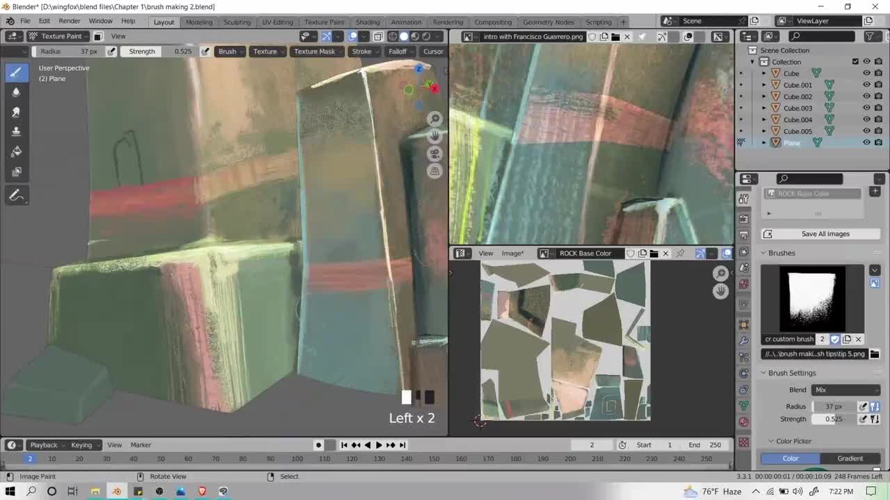Disable Cube.001 render camera icon
The width and height of the screenshot is (890, 500).
[x=878, y=85]
